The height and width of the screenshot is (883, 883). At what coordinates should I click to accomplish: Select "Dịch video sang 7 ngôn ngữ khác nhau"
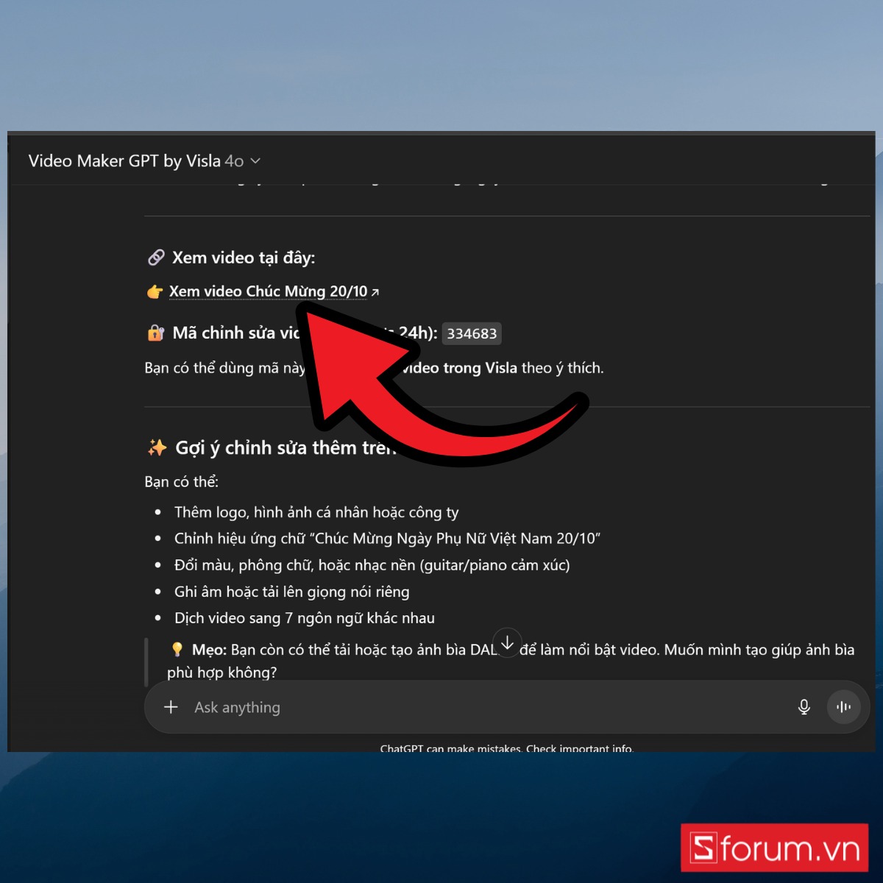pyautogui.click(x=305, y=618)
